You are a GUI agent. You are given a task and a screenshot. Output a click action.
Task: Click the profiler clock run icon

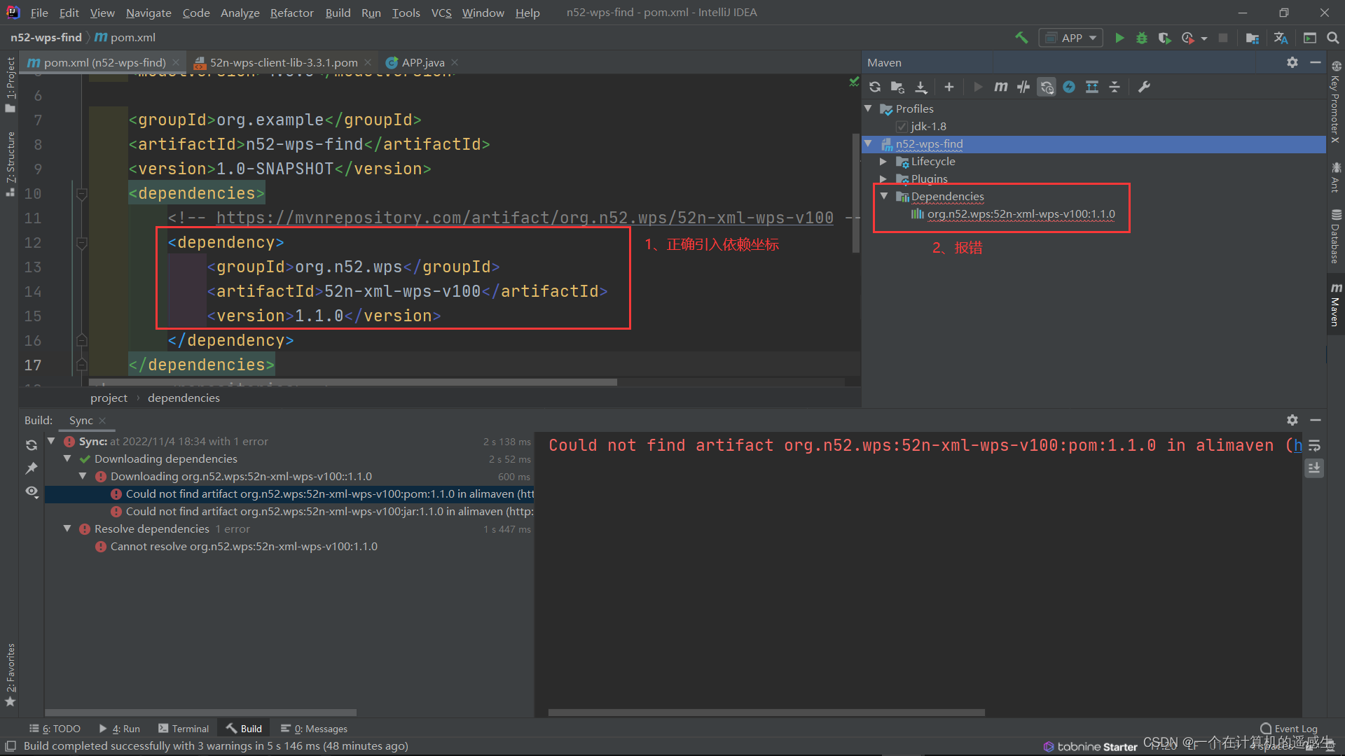click(x=1187, y=38)
